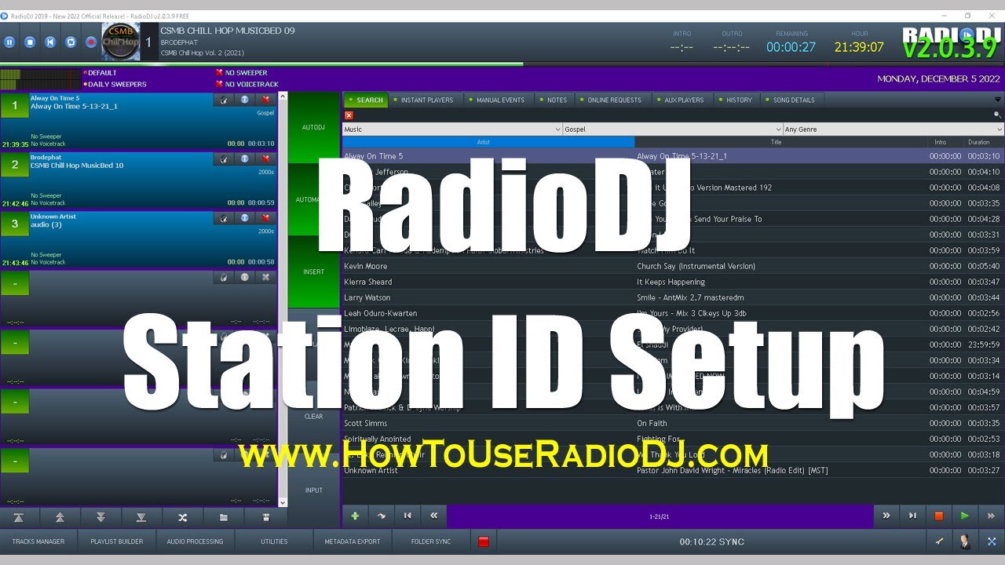Stop playback in the top player

[30, 42]
